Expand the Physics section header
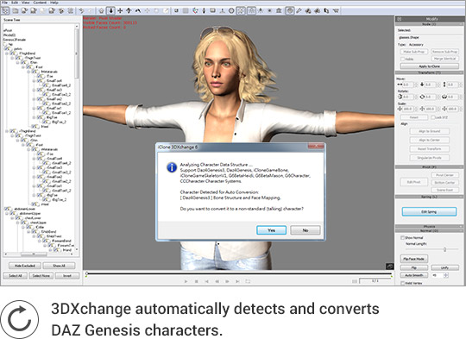 [x=429, y=226]
